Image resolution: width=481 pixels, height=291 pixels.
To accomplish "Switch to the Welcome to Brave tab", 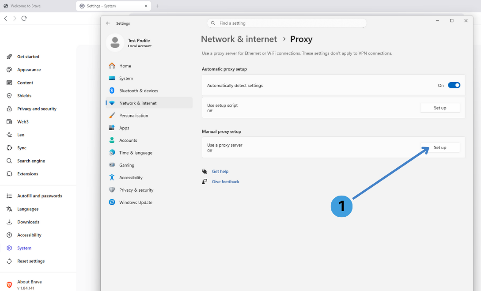I will click(x=26, y=6).
